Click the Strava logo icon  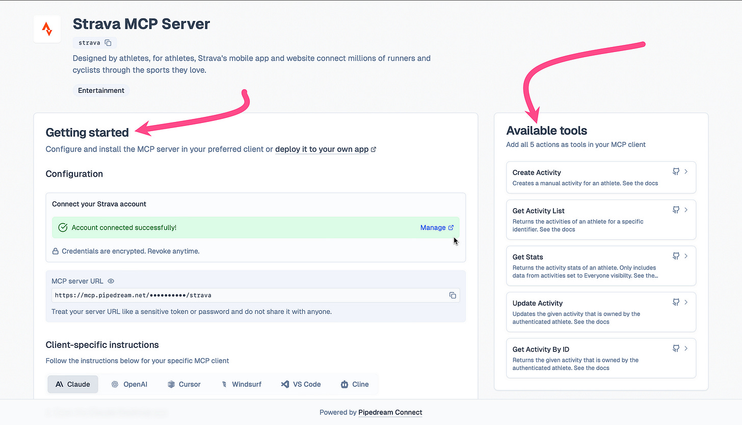point(47,29)
